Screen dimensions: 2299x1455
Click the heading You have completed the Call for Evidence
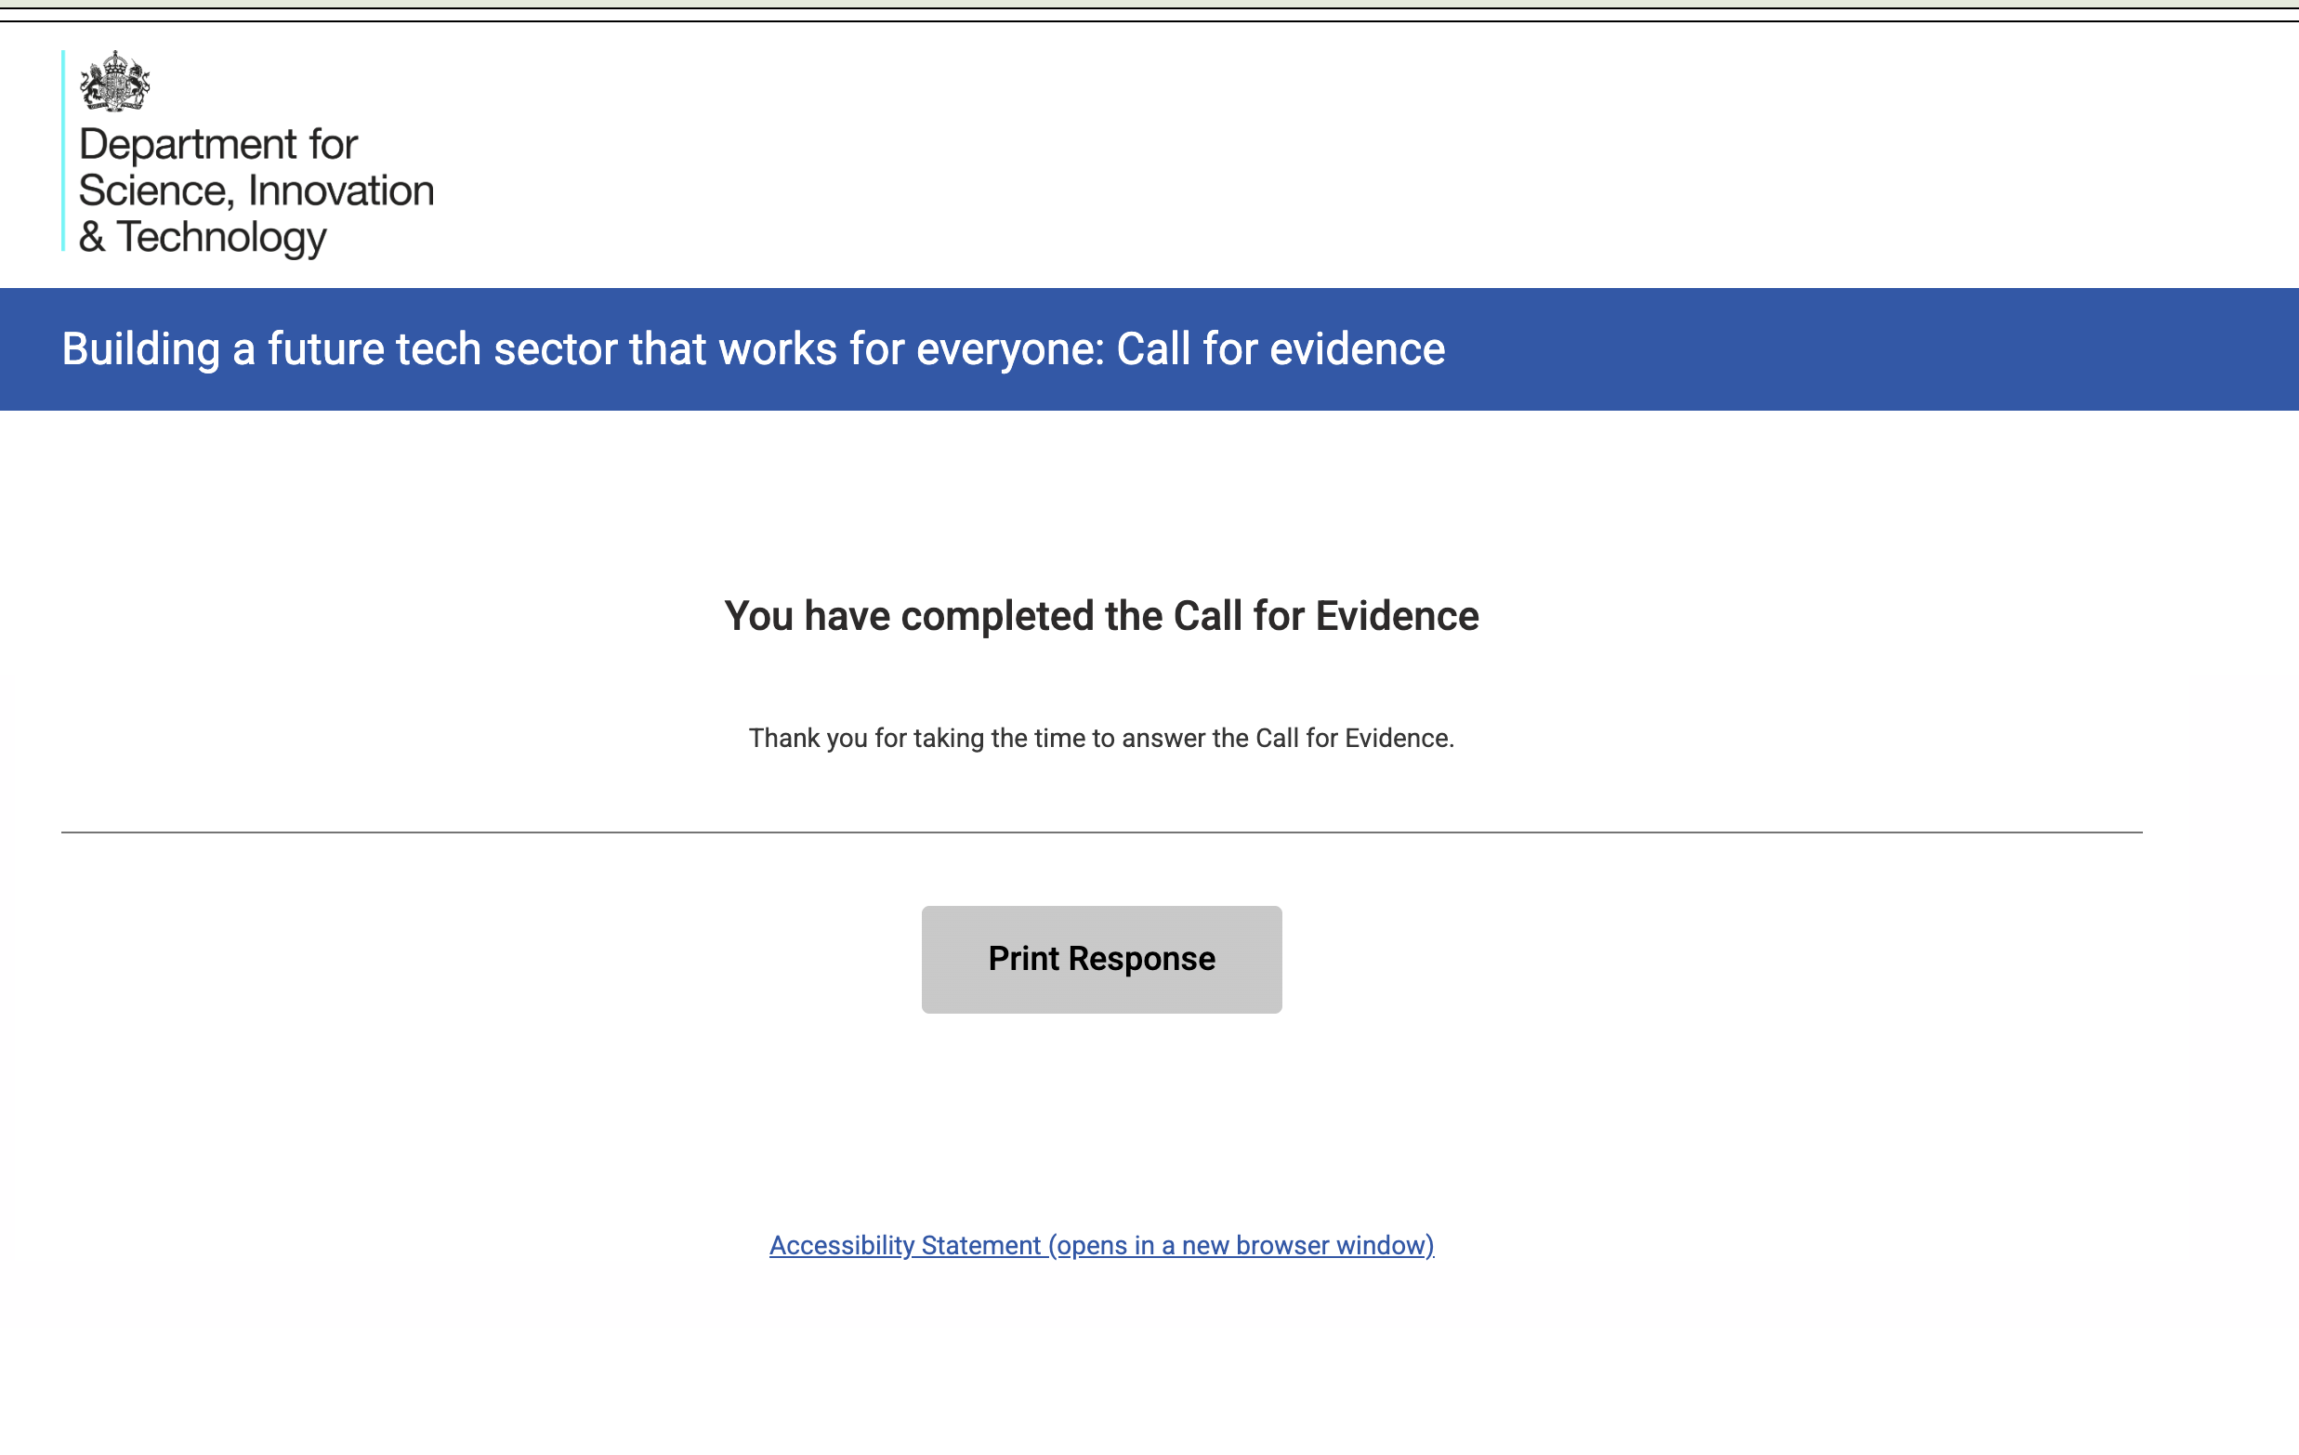click(1100, 616)
